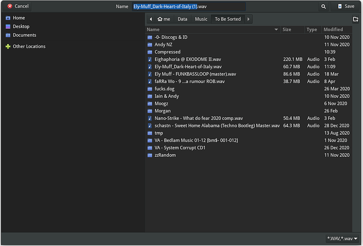Click the Nano-Strike audio file icon
Image resolution: width=363 pixels, height=246 pixels.
tap(150, 119)
